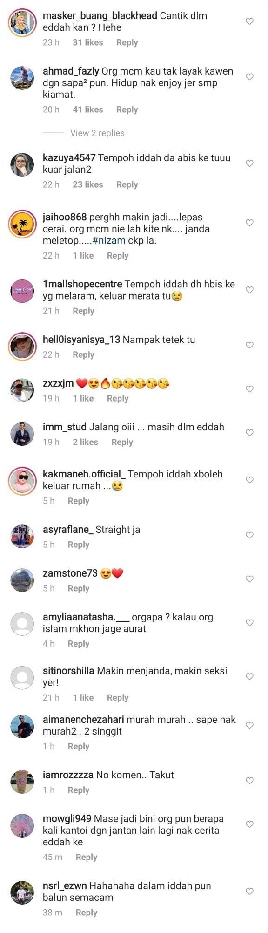Open zamstone73's profile avatar
Image resolution: width=268 pixels, height=933 pixels.
tap(22, 580)
